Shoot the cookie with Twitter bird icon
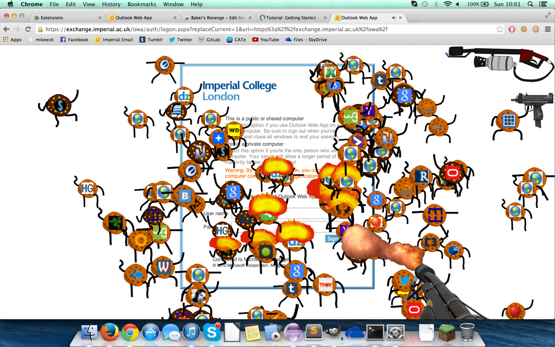The height and width of the screenshot is (347, 555). pos(404,280)
